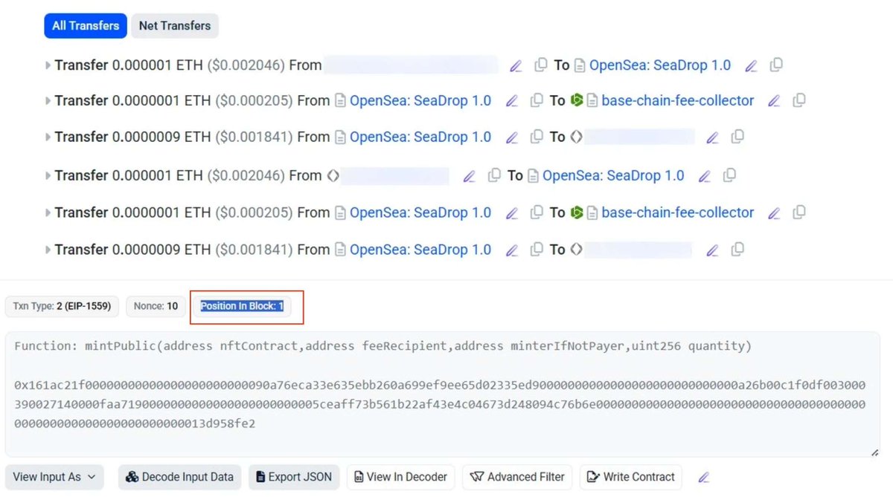Open OpenSea: SeaDrop 1.0 sender in third row
Viewport: 893px width, 497px height.
[x=420, y=137]
